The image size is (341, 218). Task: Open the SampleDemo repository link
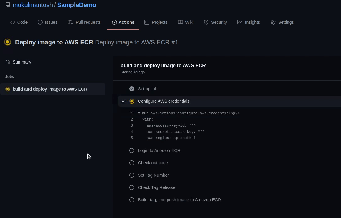coord(77,5)
